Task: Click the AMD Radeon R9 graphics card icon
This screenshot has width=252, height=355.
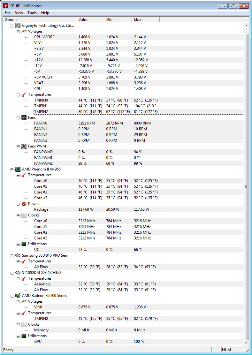Action: (x=18, y=296)
